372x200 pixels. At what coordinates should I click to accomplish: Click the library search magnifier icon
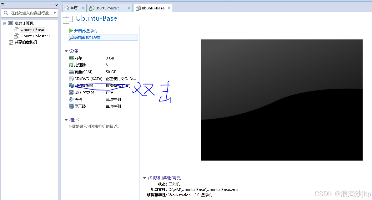click(x=6, y=13)
